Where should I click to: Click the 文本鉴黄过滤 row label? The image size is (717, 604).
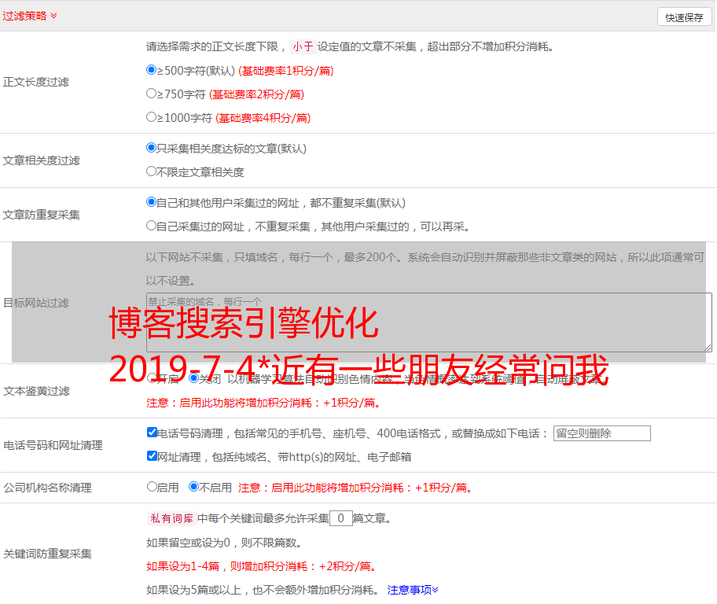click(37, 391)
